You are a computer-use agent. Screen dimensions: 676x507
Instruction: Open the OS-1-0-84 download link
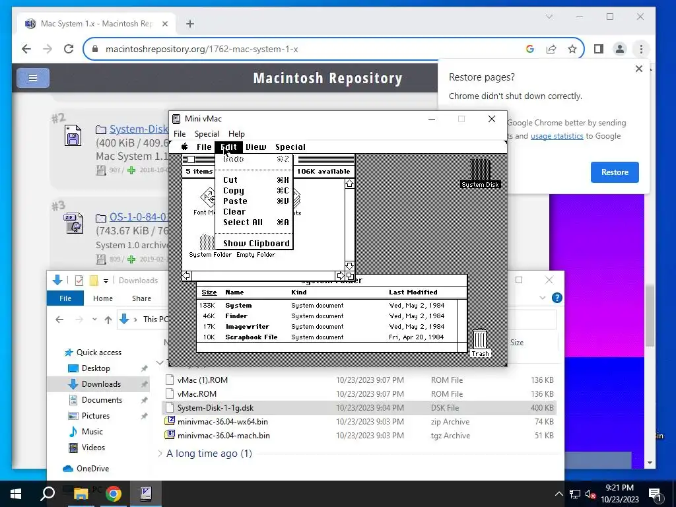click(x=139, y=217)
